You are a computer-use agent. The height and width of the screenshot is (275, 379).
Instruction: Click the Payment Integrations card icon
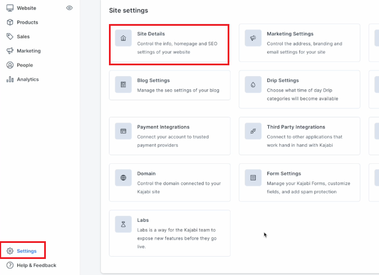point(123,131)
